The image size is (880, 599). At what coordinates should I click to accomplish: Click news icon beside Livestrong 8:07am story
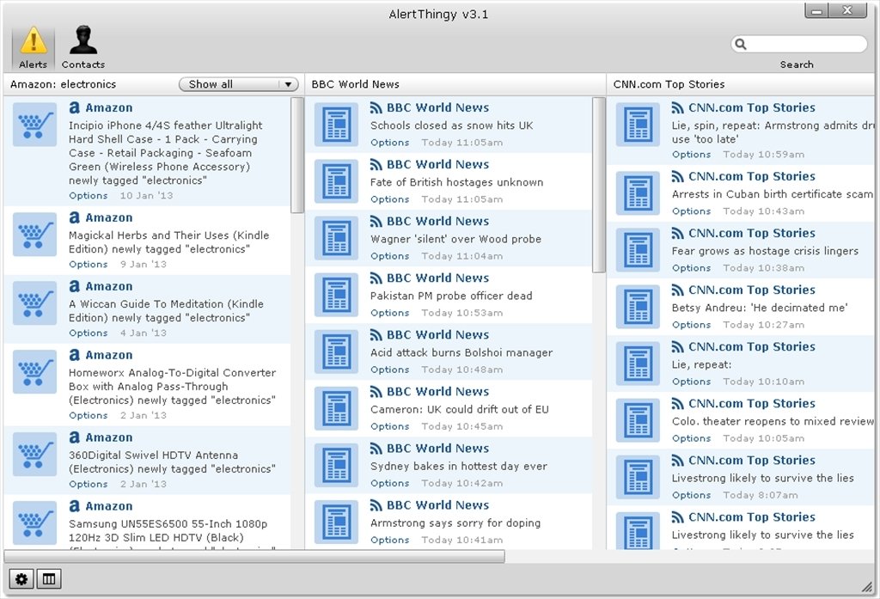click(638, 476)
